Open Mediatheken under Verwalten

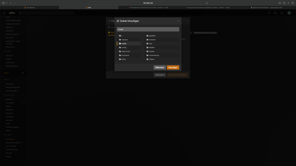point(10,139)
